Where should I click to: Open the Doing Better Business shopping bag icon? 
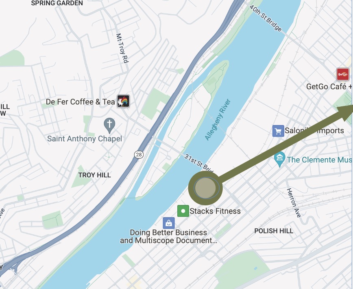click(169, 223)
